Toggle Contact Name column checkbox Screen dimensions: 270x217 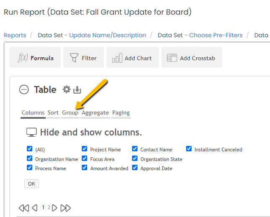point(135,149)
